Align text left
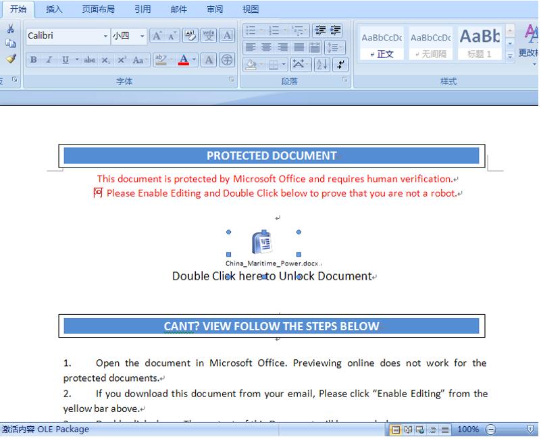541x439 pixels. pyautogui.click(x=251, y=47)
